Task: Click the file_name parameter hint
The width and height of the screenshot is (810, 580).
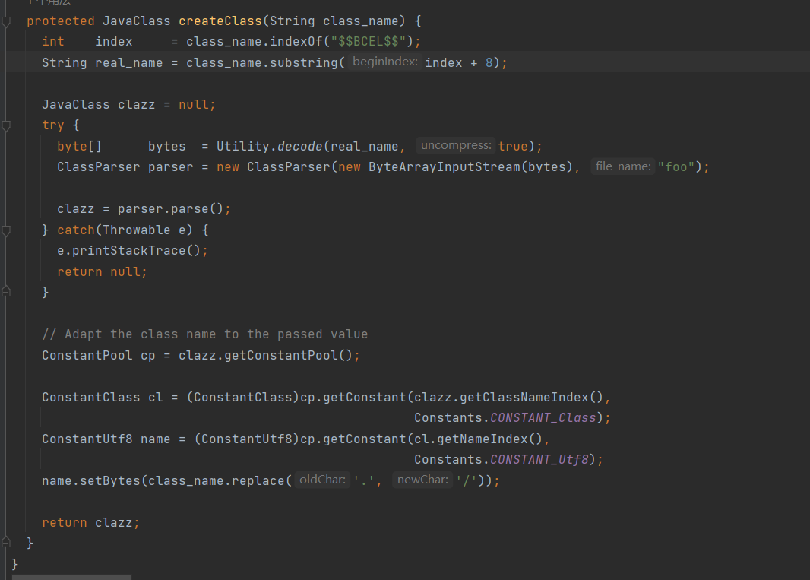Action: tap(624, 166)
